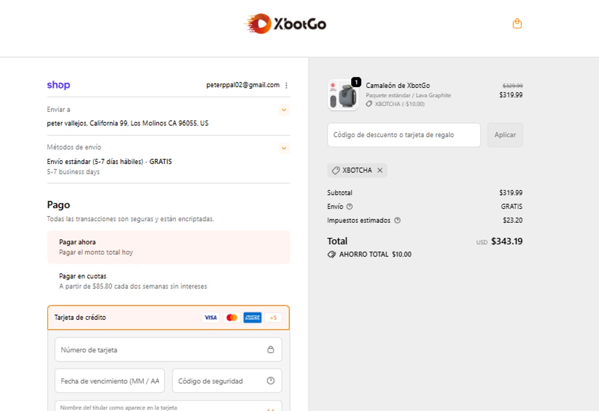Click the Envío estándar GRATIS text
This screenshot has height=411, width=599.
(109, 162)
